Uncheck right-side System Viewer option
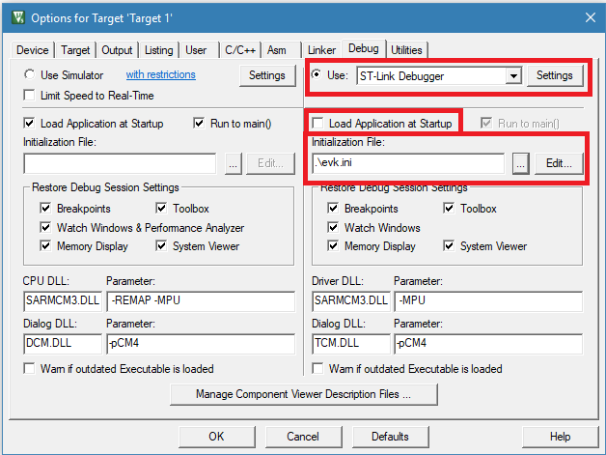The width and height of the screenshot is (606, 455). pos(450,246)
